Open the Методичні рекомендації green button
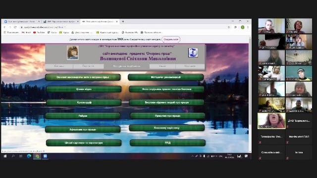This screenshot has width=317, height=178. point(165,77)
